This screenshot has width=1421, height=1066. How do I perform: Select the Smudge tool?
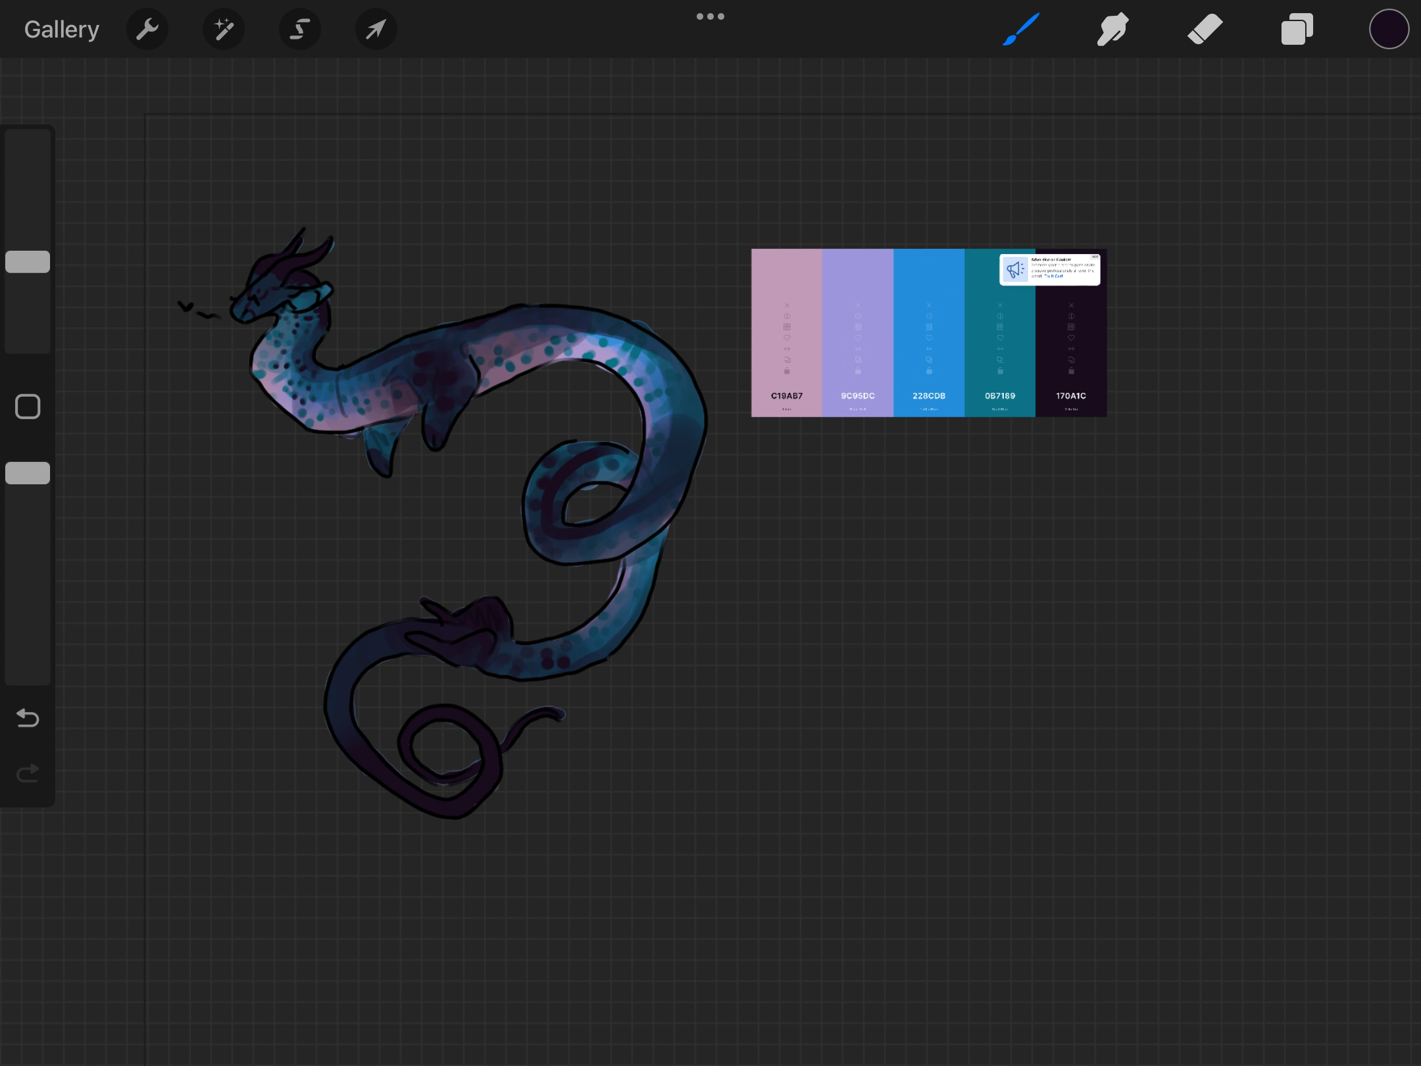[1112, 30]
